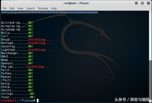The image size is (152, 103).
Task: Click the fuser OK line
Action: 18,97
